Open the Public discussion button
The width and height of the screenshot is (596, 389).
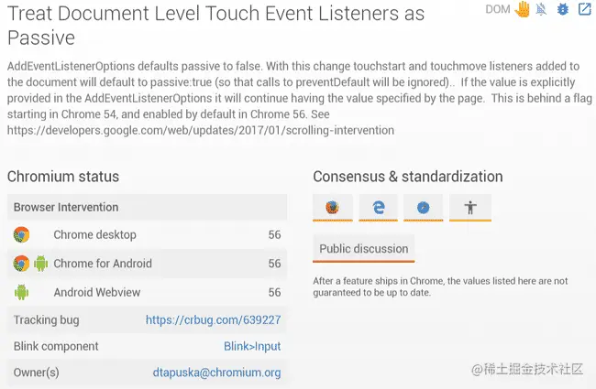363,248
